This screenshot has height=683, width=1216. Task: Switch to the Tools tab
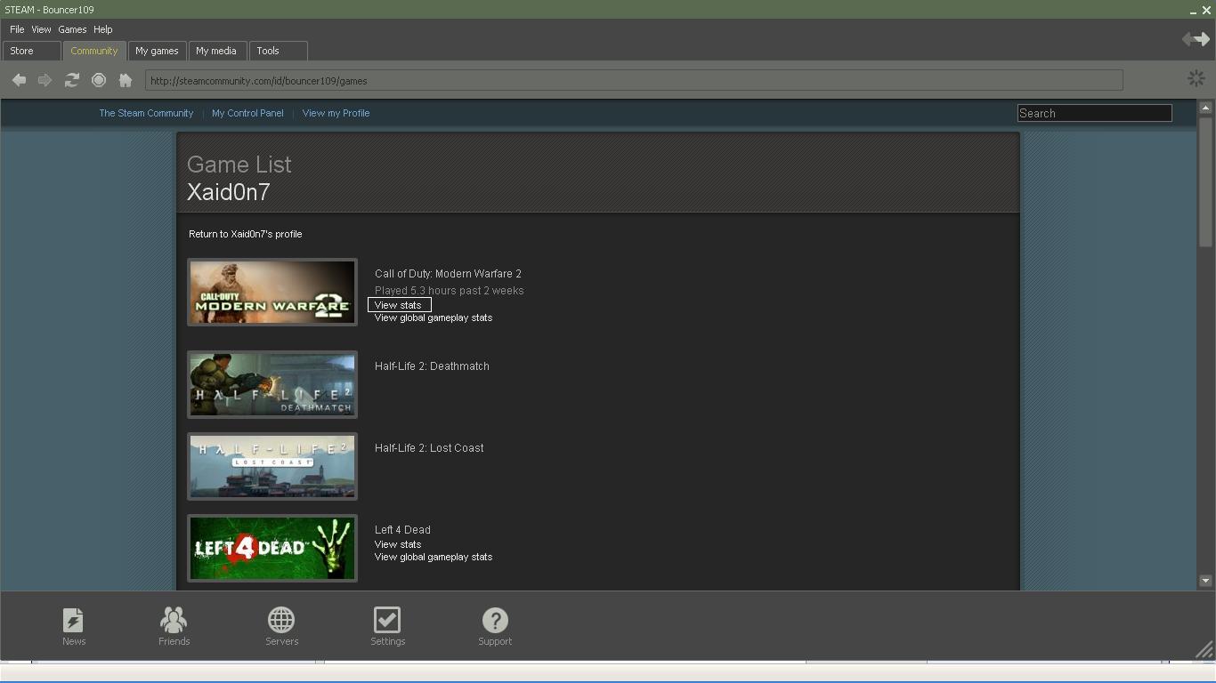point(278,51)
